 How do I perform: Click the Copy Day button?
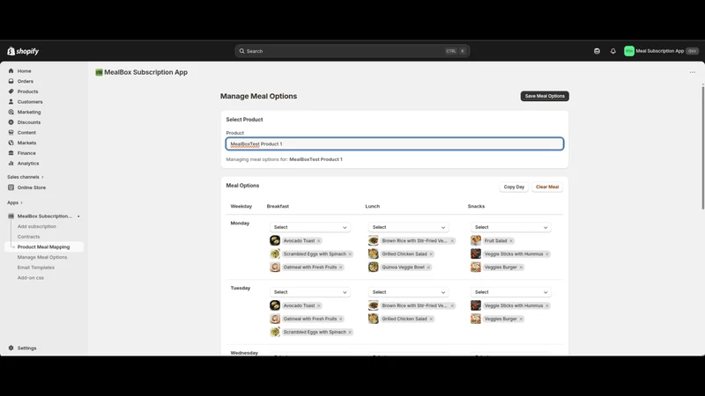pos(514,187)
